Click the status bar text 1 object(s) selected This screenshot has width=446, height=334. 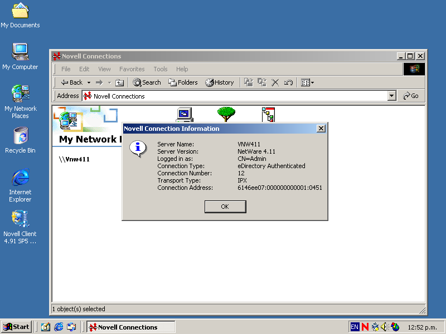click(79, 309)
